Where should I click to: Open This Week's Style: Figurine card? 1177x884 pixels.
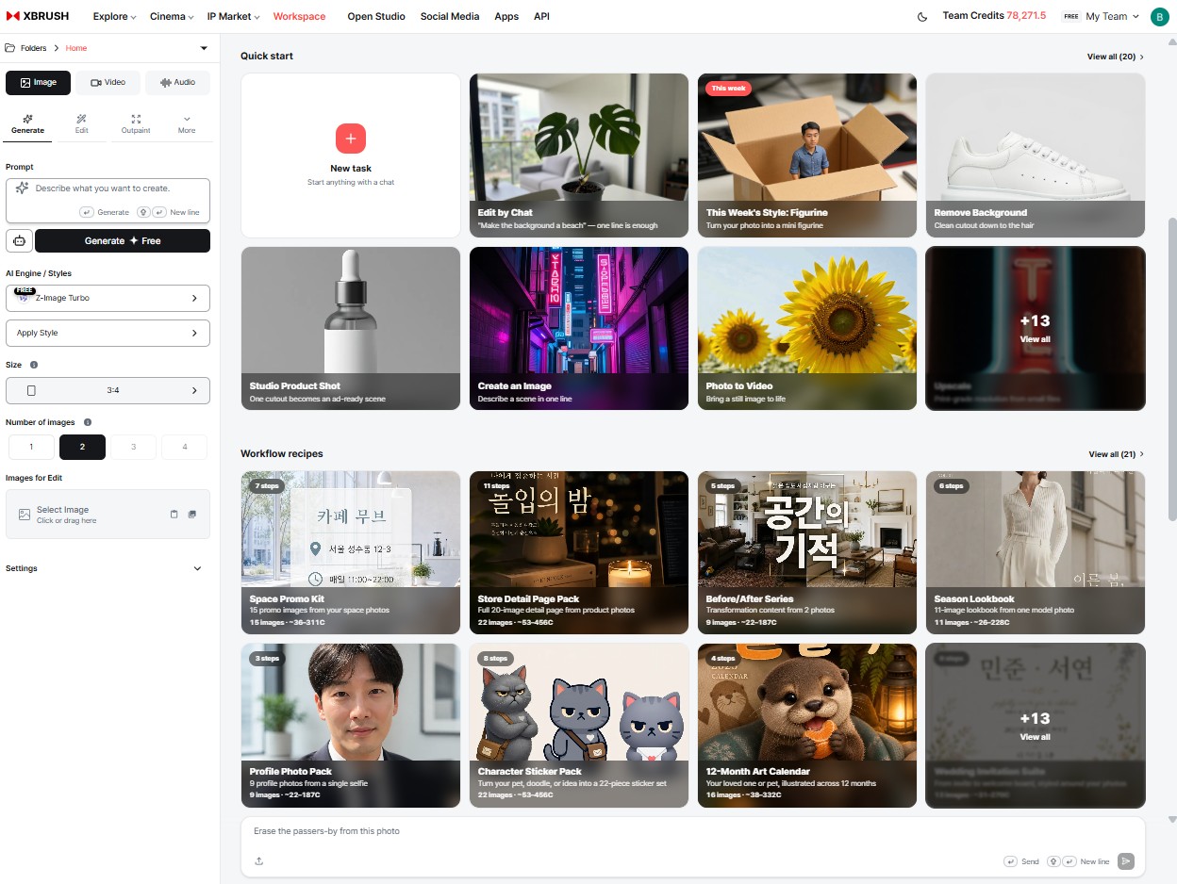[807, 156]
